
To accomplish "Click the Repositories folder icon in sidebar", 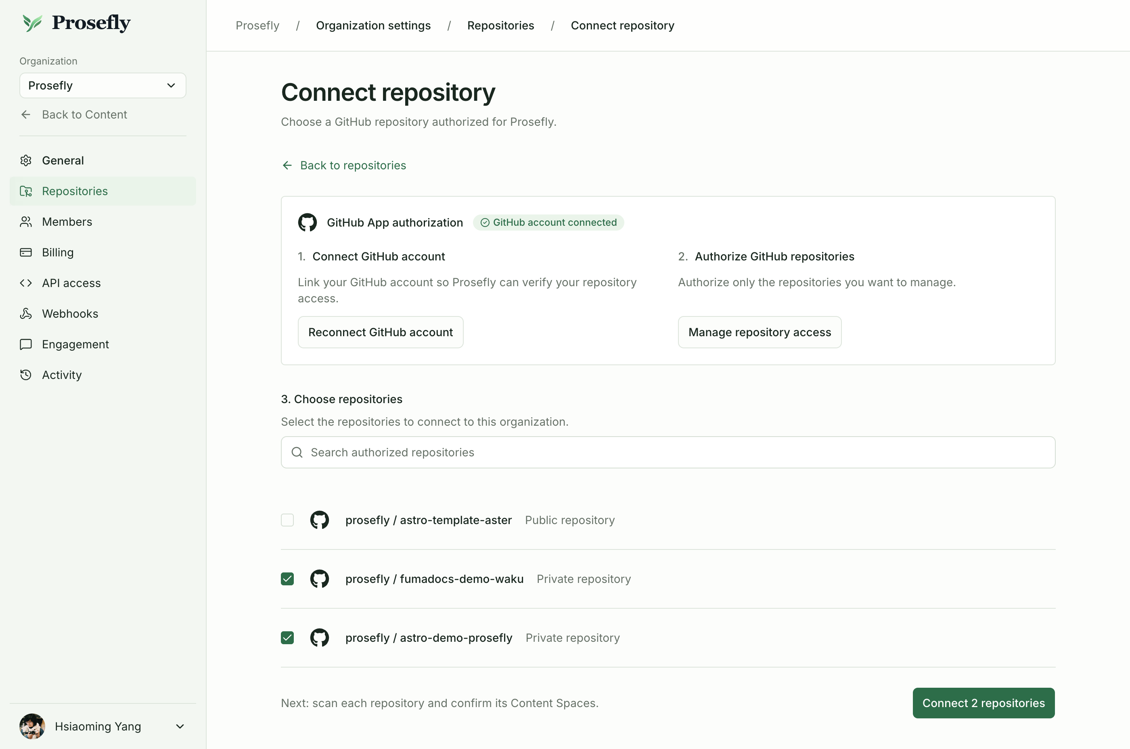I will pyautogui.click(x=26, y=191).
